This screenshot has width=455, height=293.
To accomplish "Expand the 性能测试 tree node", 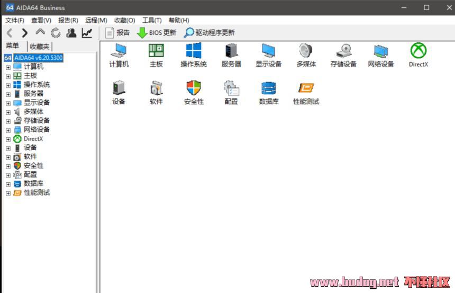I will 8,193.
